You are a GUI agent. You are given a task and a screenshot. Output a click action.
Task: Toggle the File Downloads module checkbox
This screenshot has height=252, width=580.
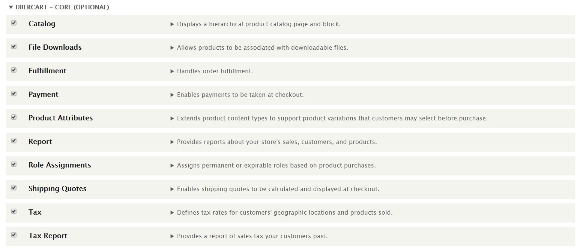(x=14, y=47)
